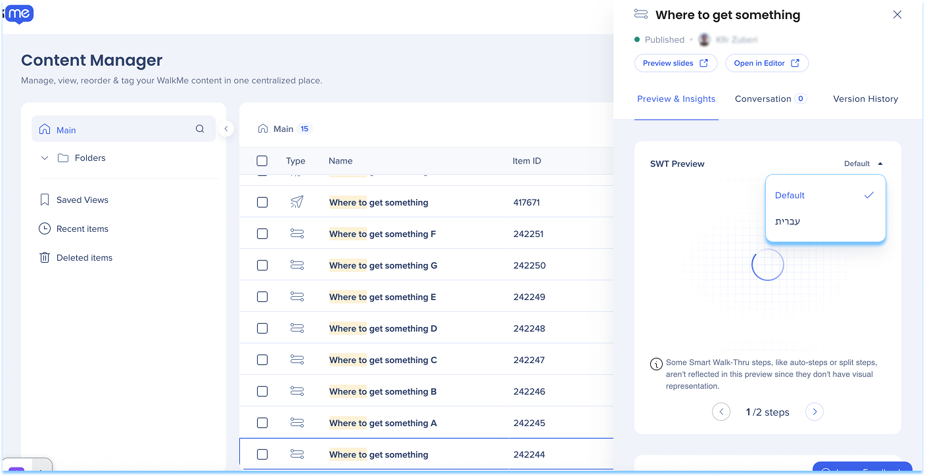
Task: Choose עברית language option in dropdown
Action: [x=788, y=221]
